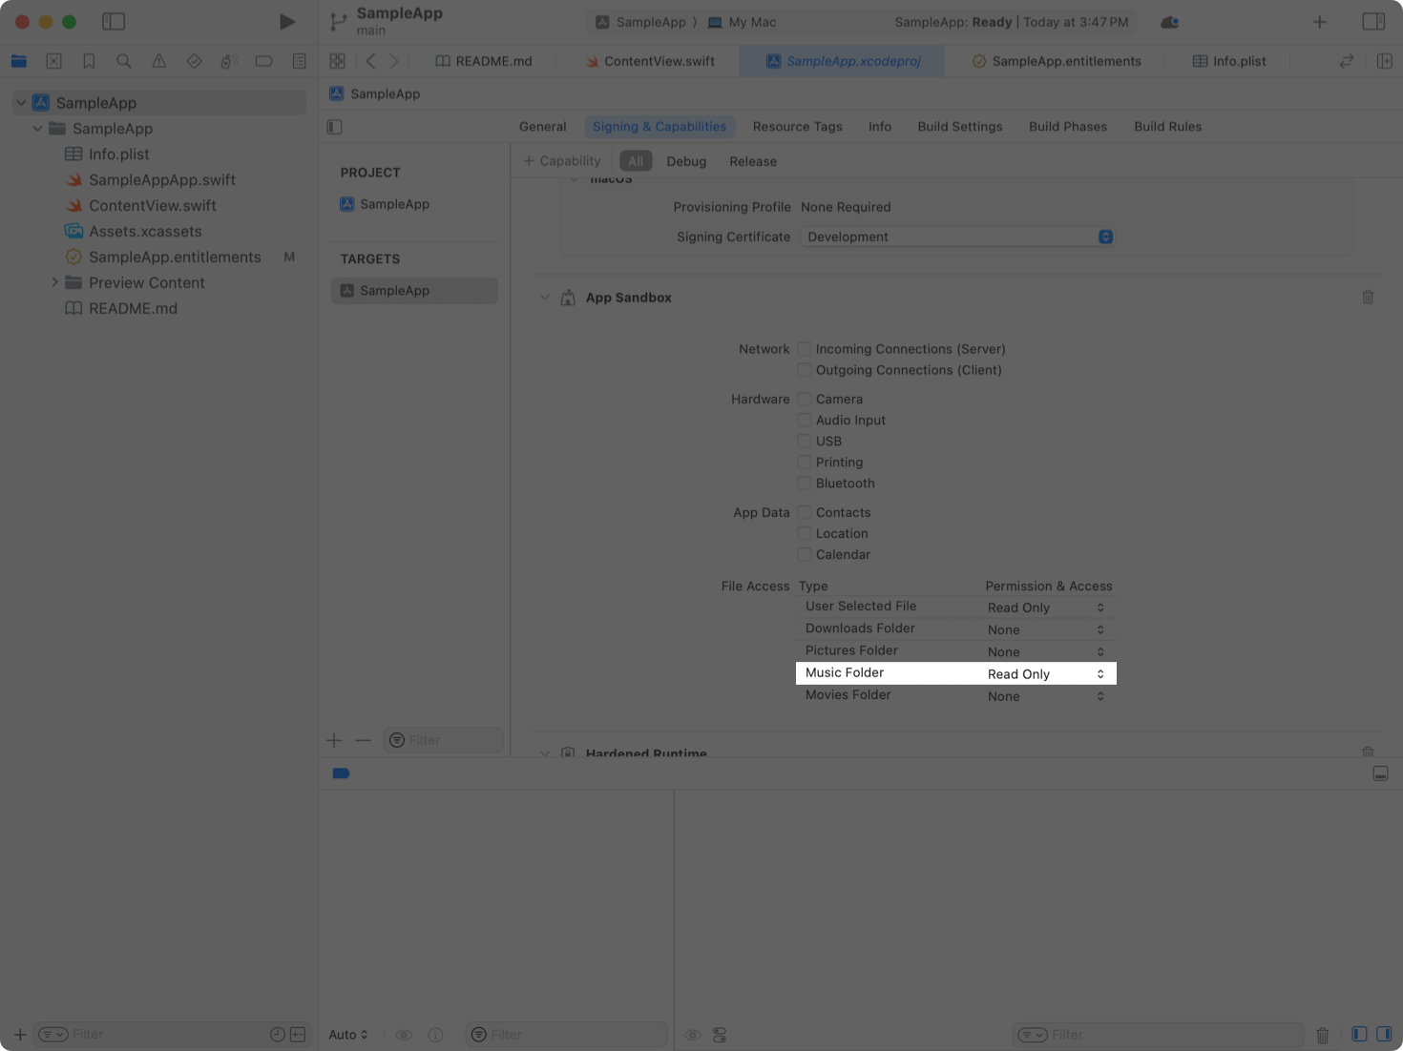
Task: Toggle the navigator sidebar icon
Action: [x=114, y=22]
